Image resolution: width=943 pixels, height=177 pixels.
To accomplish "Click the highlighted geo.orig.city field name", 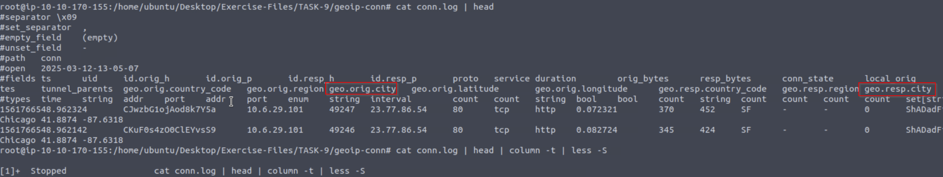I will pos(362,89).
